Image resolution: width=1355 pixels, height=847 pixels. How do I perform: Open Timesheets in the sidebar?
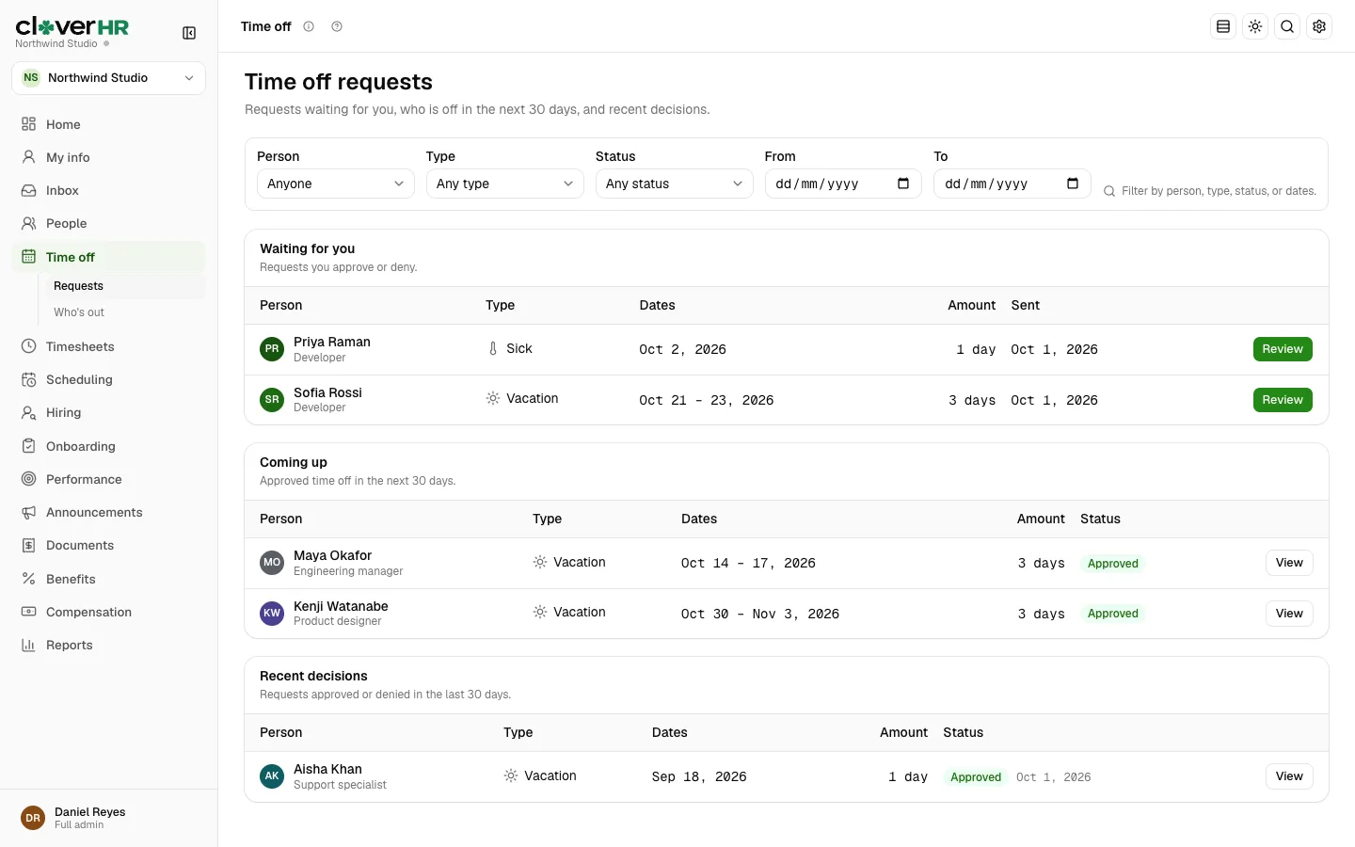pos(108,346)
